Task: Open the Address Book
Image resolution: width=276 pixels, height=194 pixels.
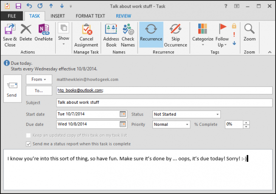Action: 111,35
